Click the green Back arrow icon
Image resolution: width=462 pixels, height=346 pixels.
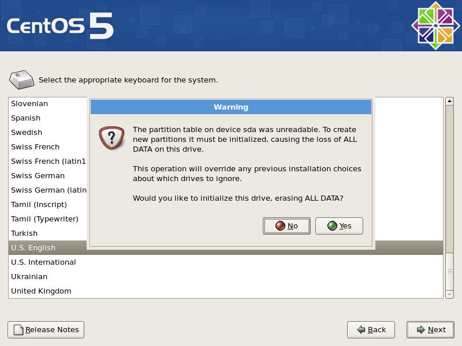361,330
